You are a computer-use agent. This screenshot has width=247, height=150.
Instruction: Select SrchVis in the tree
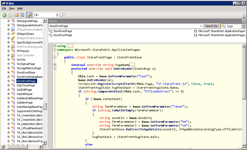(x=21, y=59)
